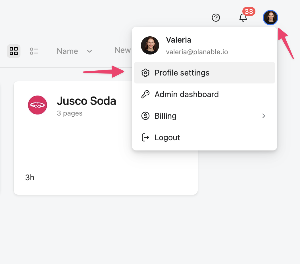The height and width of the screenshot is (264, 300).
Task: Open the help question mark icon
Action: click(216, 18)
